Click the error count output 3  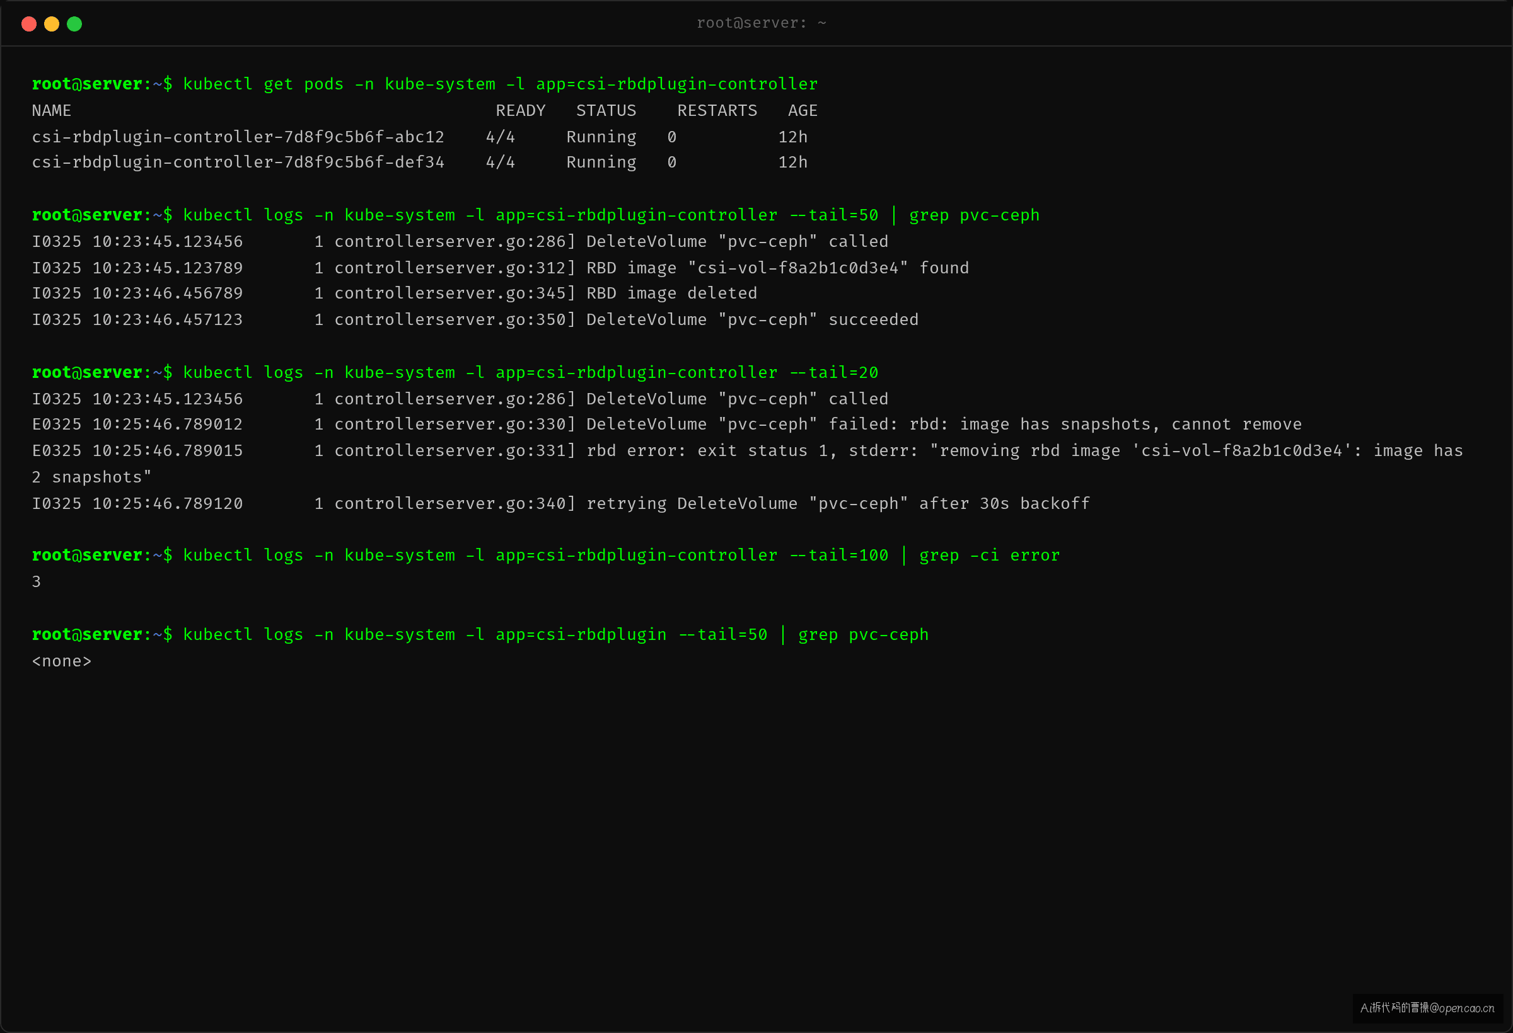click(x=37, y=582)
